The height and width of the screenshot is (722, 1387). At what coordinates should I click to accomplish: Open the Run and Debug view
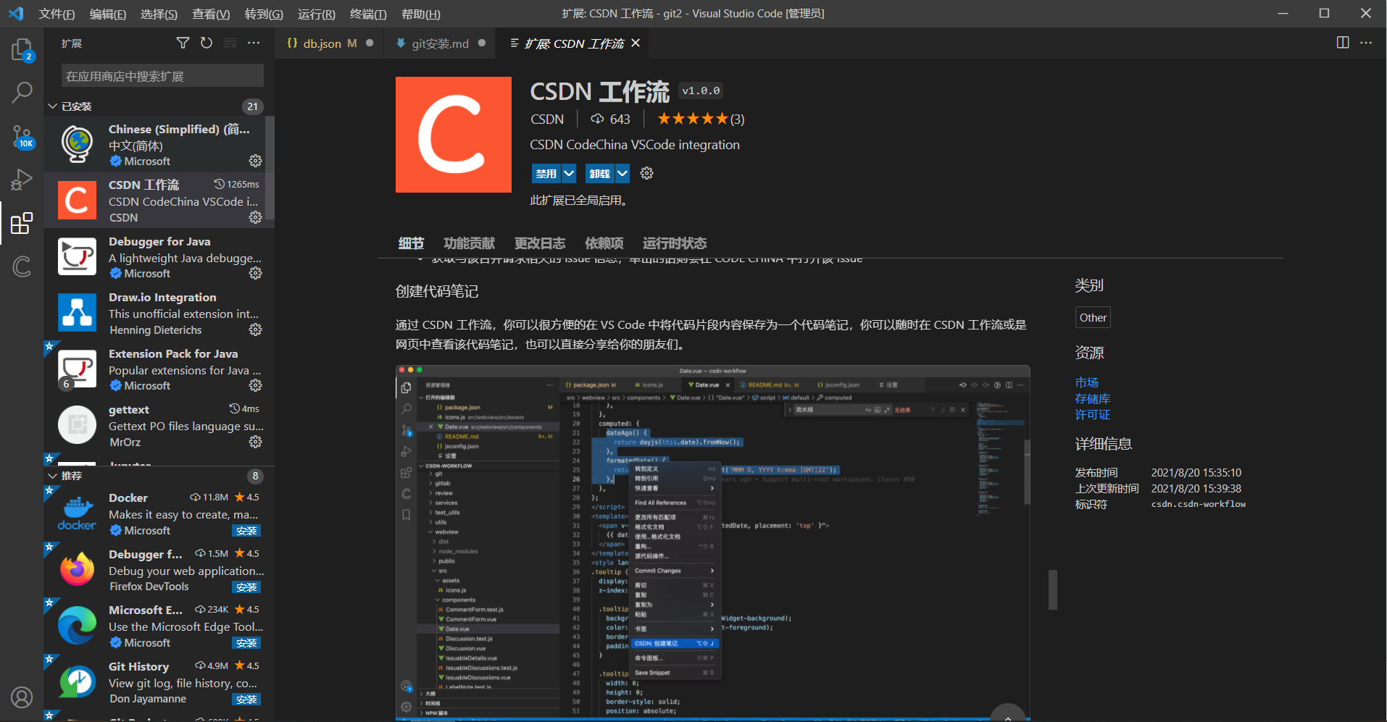[22, 179]
